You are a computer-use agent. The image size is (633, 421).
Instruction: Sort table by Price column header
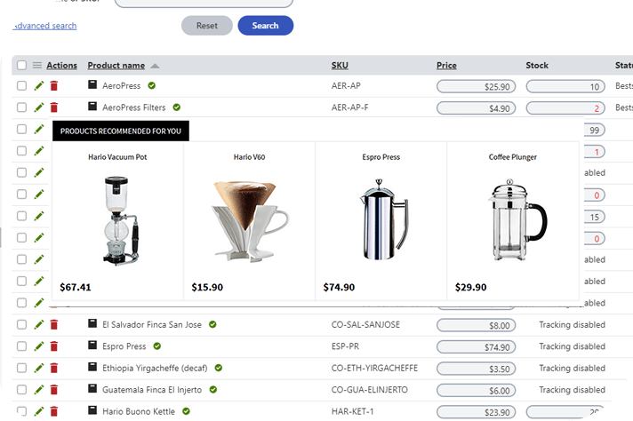(446, 66)
